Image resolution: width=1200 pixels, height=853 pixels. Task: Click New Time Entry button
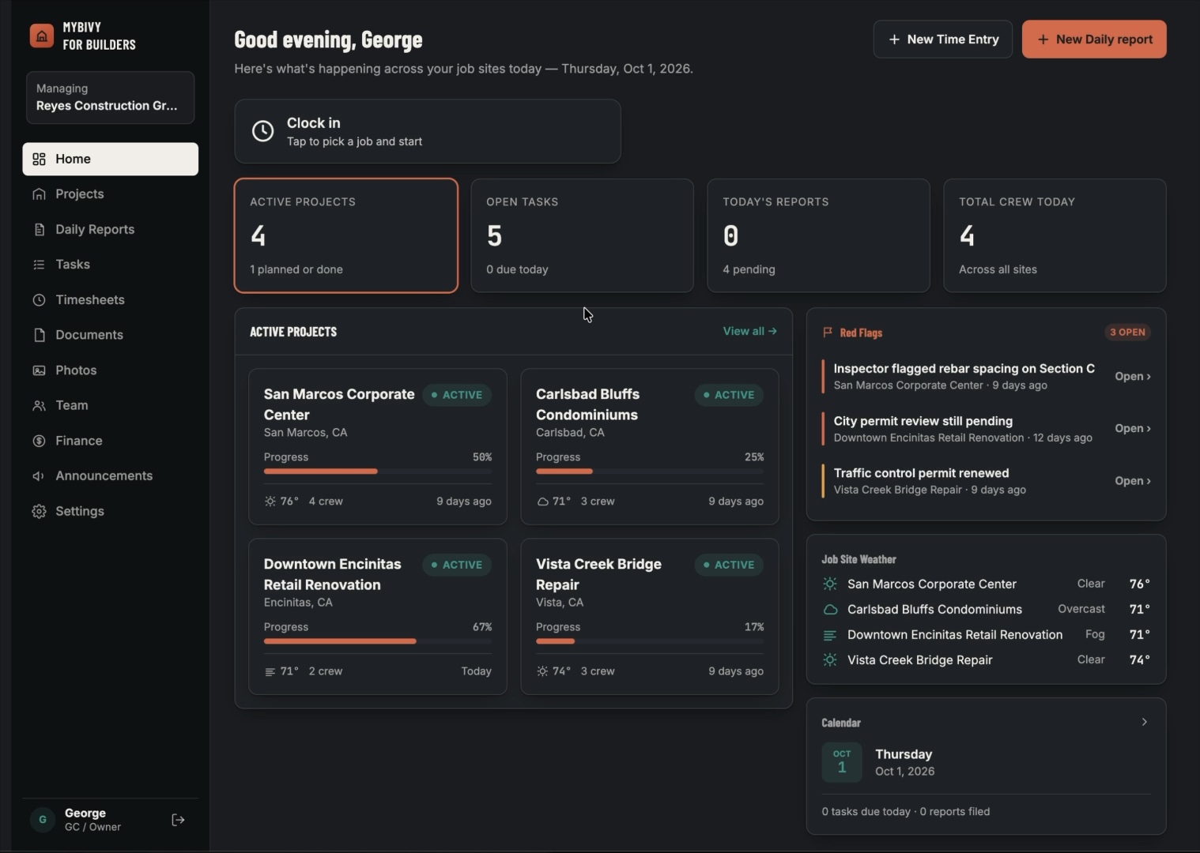point(942,39)
